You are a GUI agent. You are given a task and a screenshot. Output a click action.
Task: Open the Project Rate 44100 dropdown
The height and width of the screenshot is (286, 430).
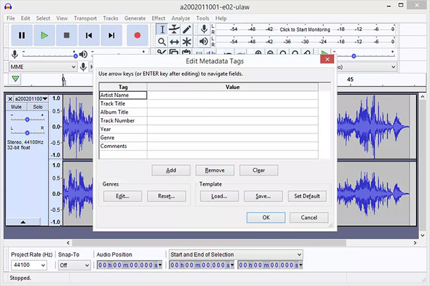point(29,265)
